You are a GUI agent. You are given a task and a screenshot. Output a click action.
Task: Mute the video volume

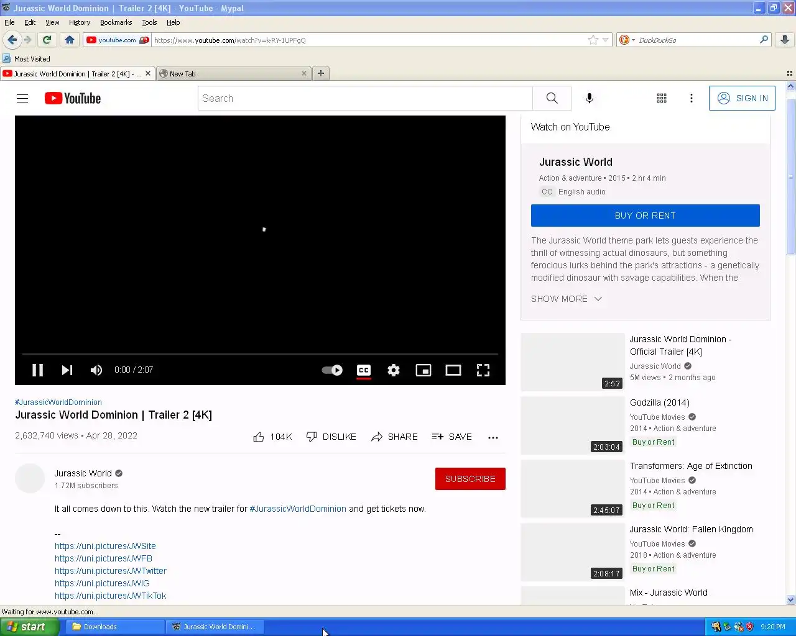96,370
